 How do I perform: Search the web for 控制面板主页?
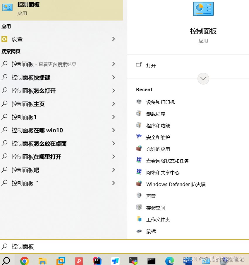click(28, 104)
